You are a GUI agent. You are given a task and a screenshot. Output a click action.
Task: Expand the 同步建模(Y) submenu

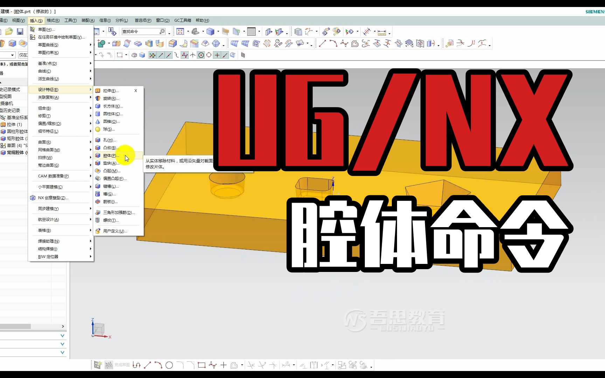coord(61,209)
